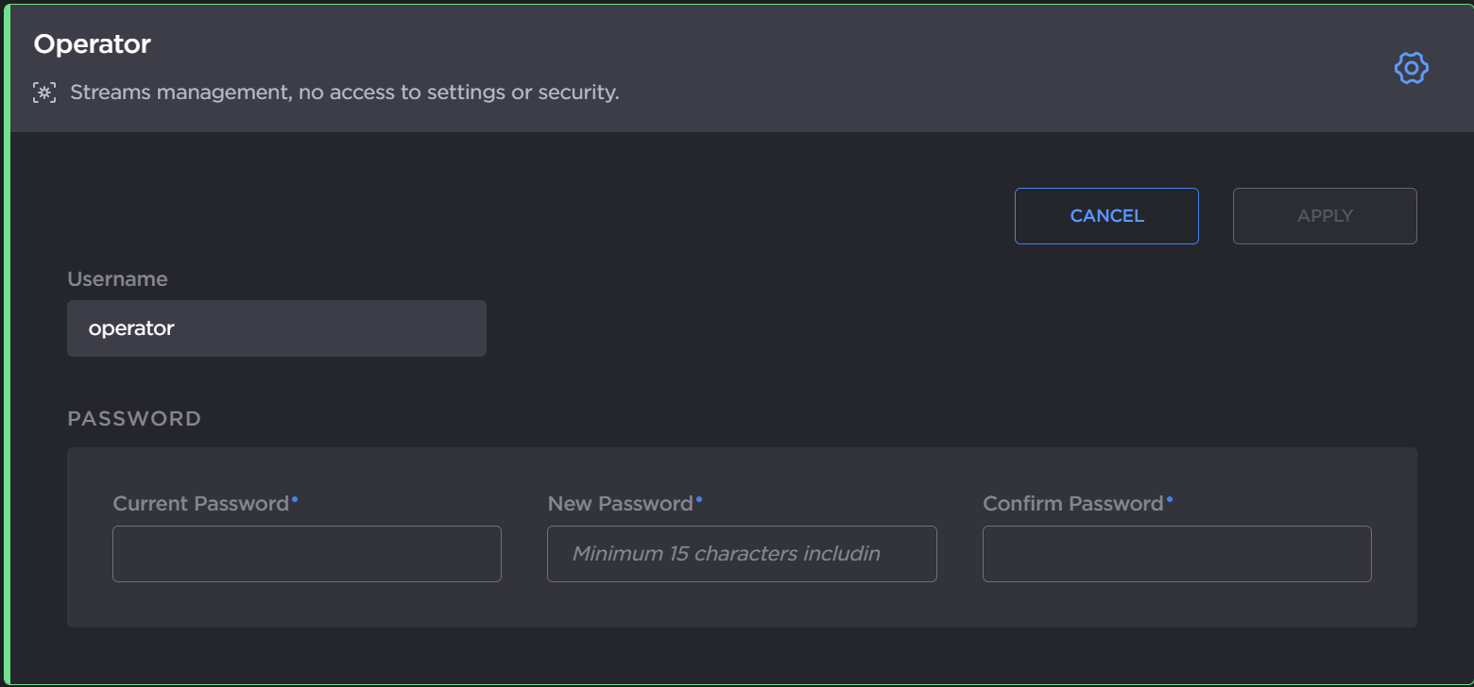1474x687 pixels.
Task: Click the required dot beside Confirm Password
Action: coord(1170,498)
